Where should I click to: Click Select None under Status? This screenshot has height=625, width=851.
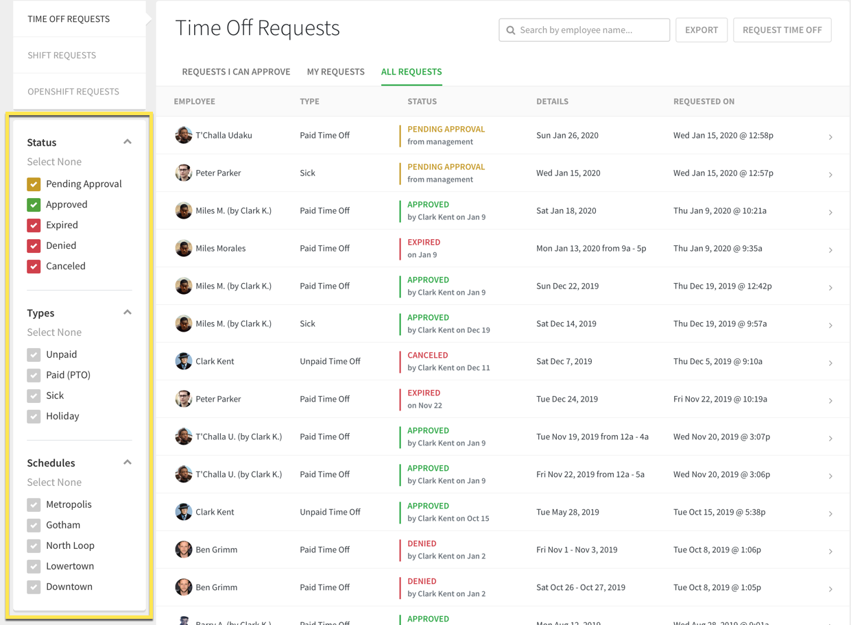(x=54, y=161)
